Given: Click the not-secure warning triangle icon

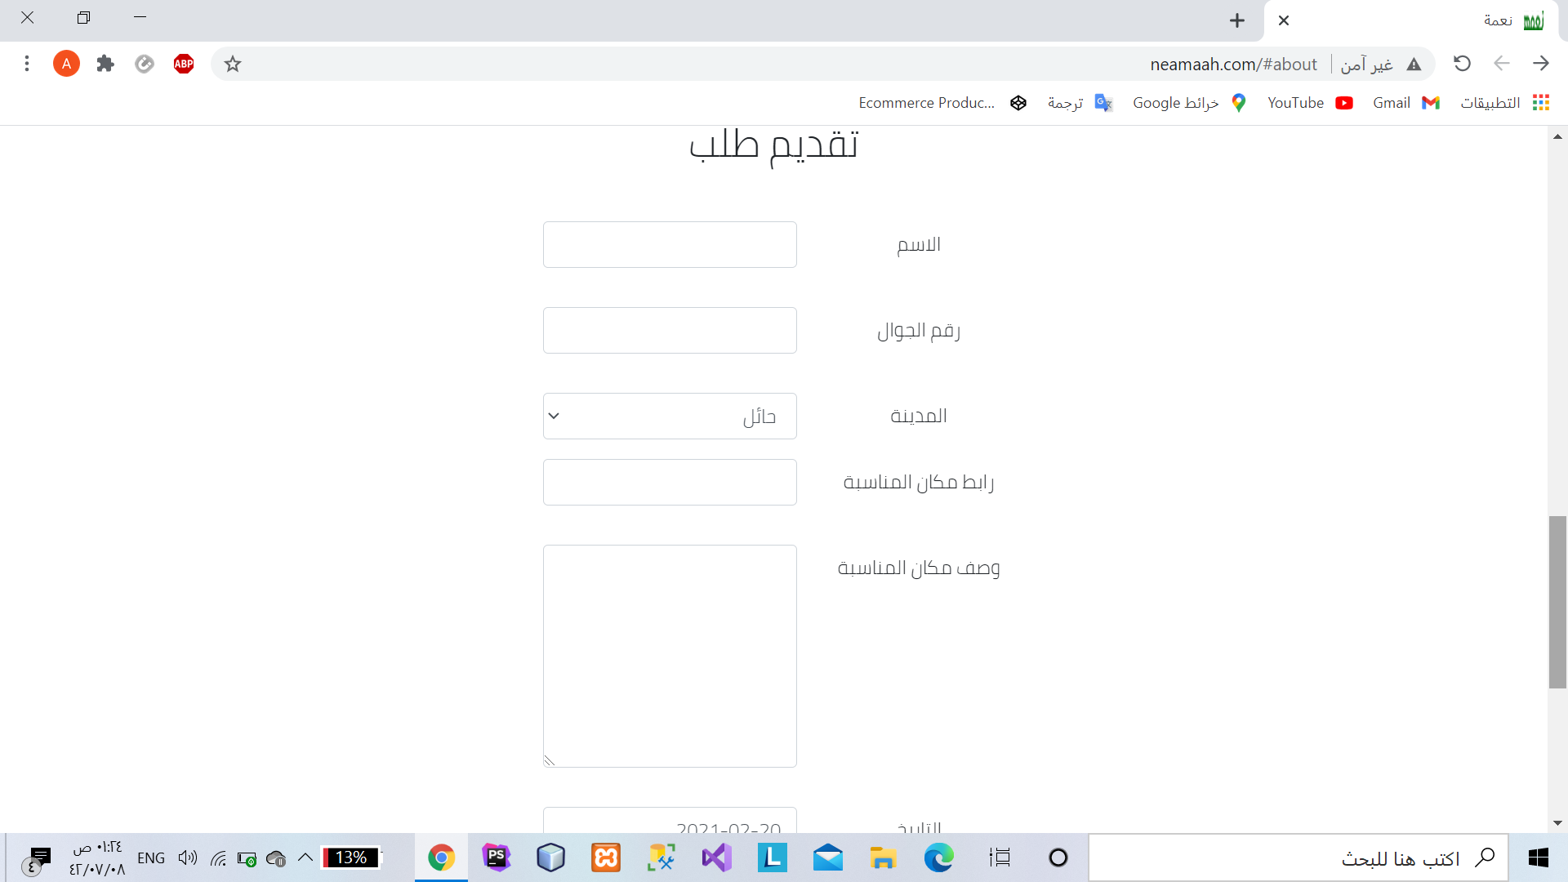Looking at the screenshot, I should click(x=1414, y=65).
